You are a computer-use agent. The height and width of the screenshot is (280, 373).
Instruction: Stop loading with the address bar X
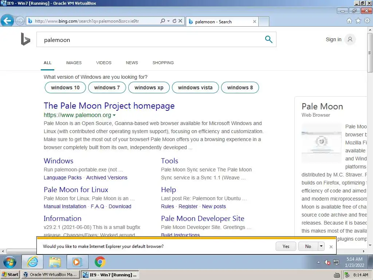180,21
